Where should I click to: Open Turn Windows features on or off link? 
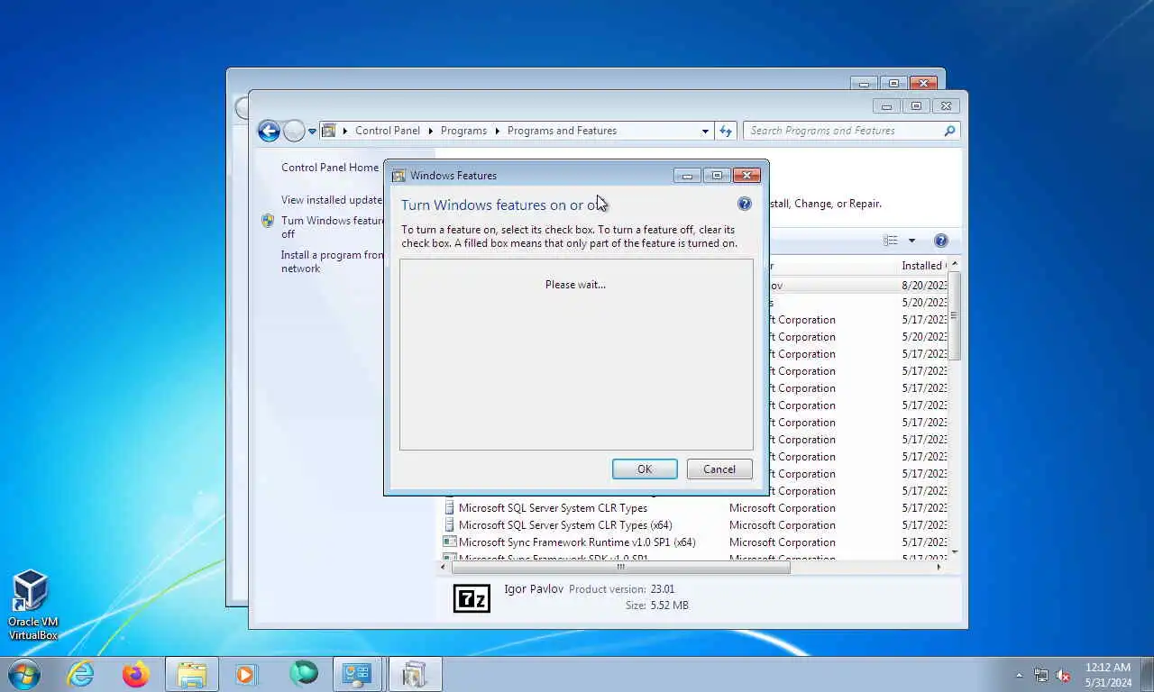333,227
